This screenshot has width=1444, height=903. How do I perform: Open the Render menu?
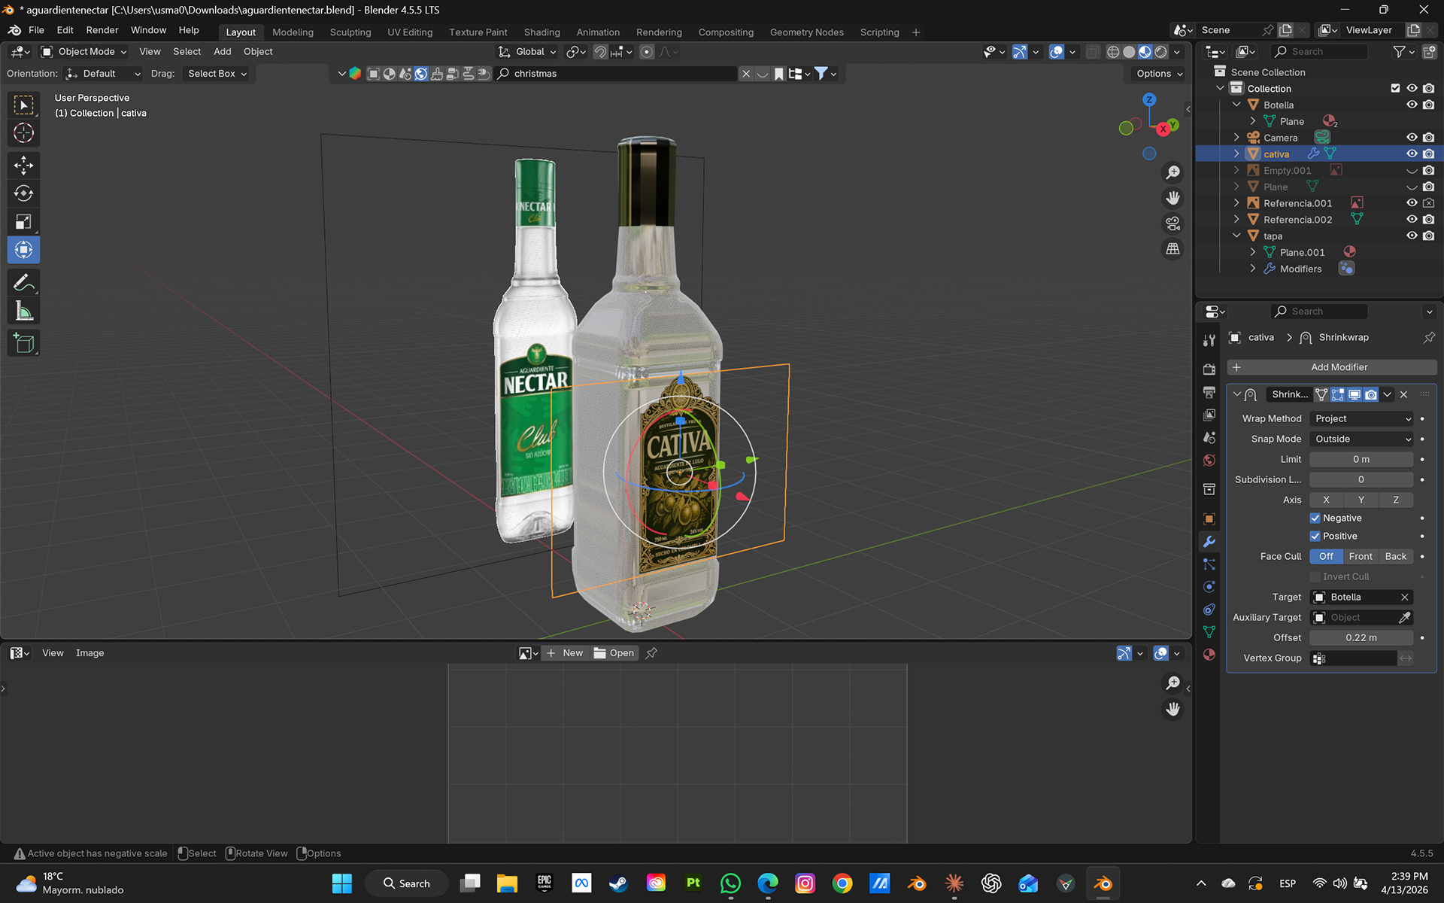(x=102, y=30)
